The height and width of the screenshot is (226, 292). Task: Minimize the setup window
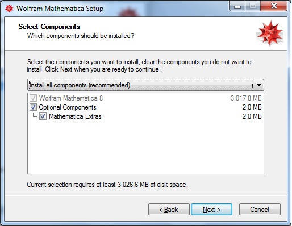pyautogui.click(x=237, y=6)
